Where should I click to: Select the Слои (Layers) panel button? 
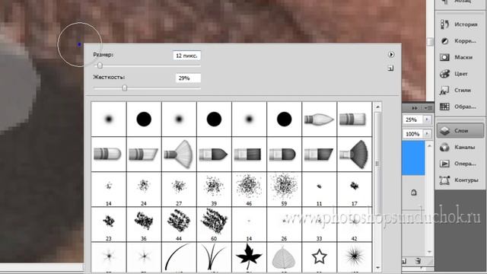[x=460, y=130]
